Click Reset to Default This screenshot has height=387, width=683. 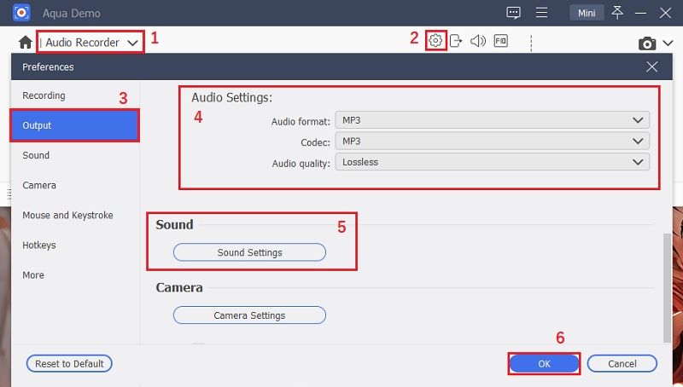coord(69,363)
